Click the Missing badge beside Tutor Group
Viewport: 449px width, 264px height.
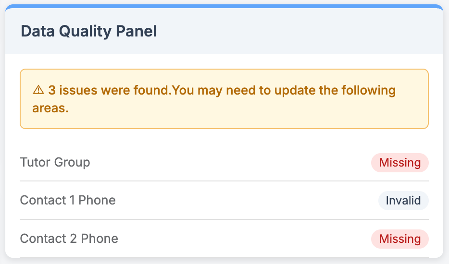coord(399,163)
